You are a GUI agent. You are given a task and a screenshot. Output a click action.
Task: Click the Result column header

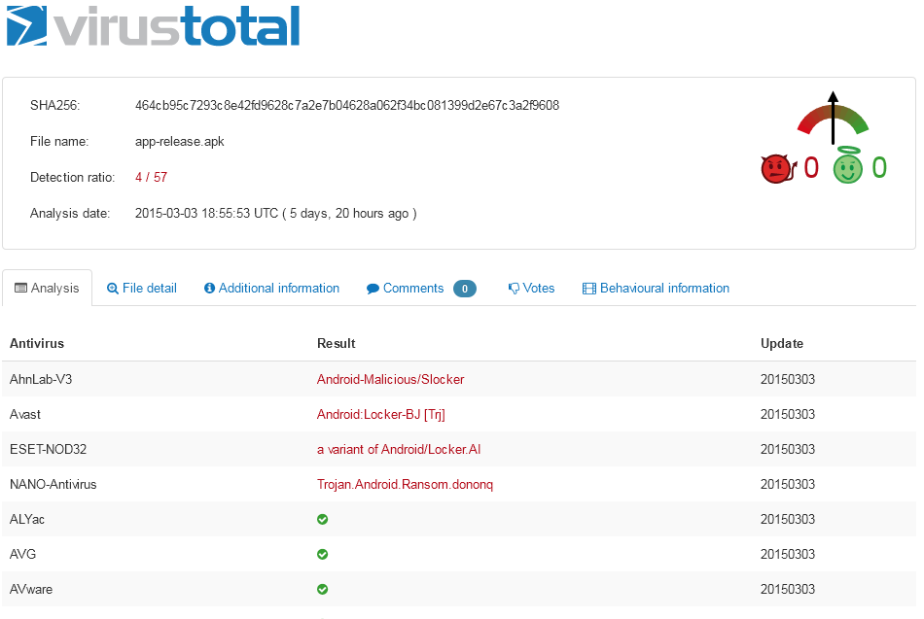tap(336, 343)
